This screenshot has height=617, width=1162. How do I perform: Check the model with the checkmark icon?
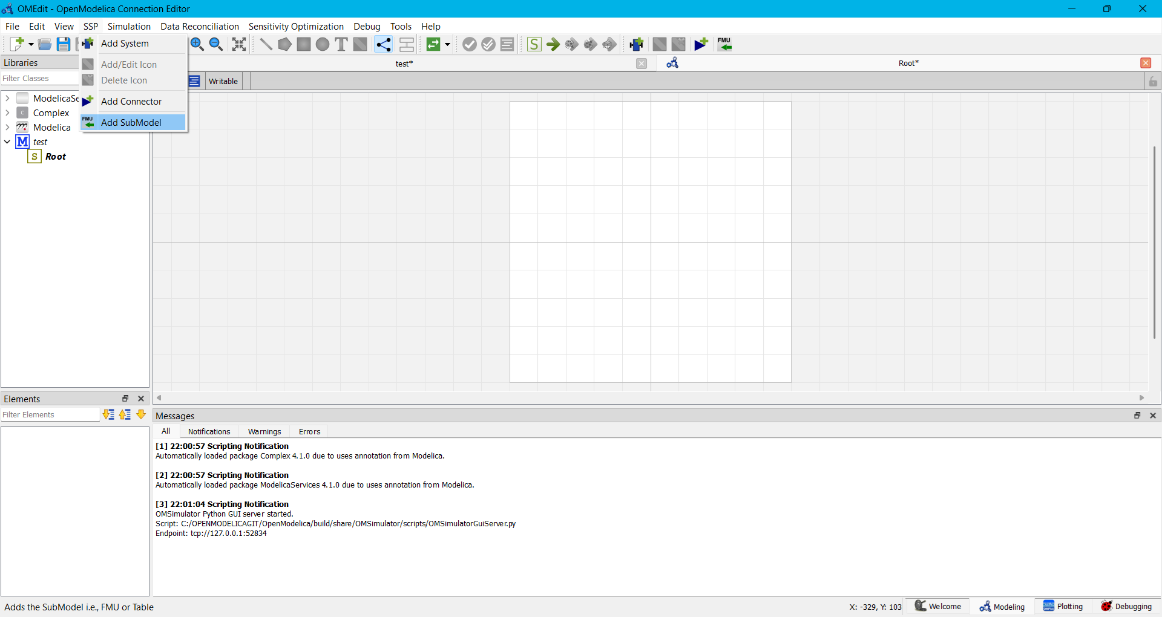coord(470,44)
